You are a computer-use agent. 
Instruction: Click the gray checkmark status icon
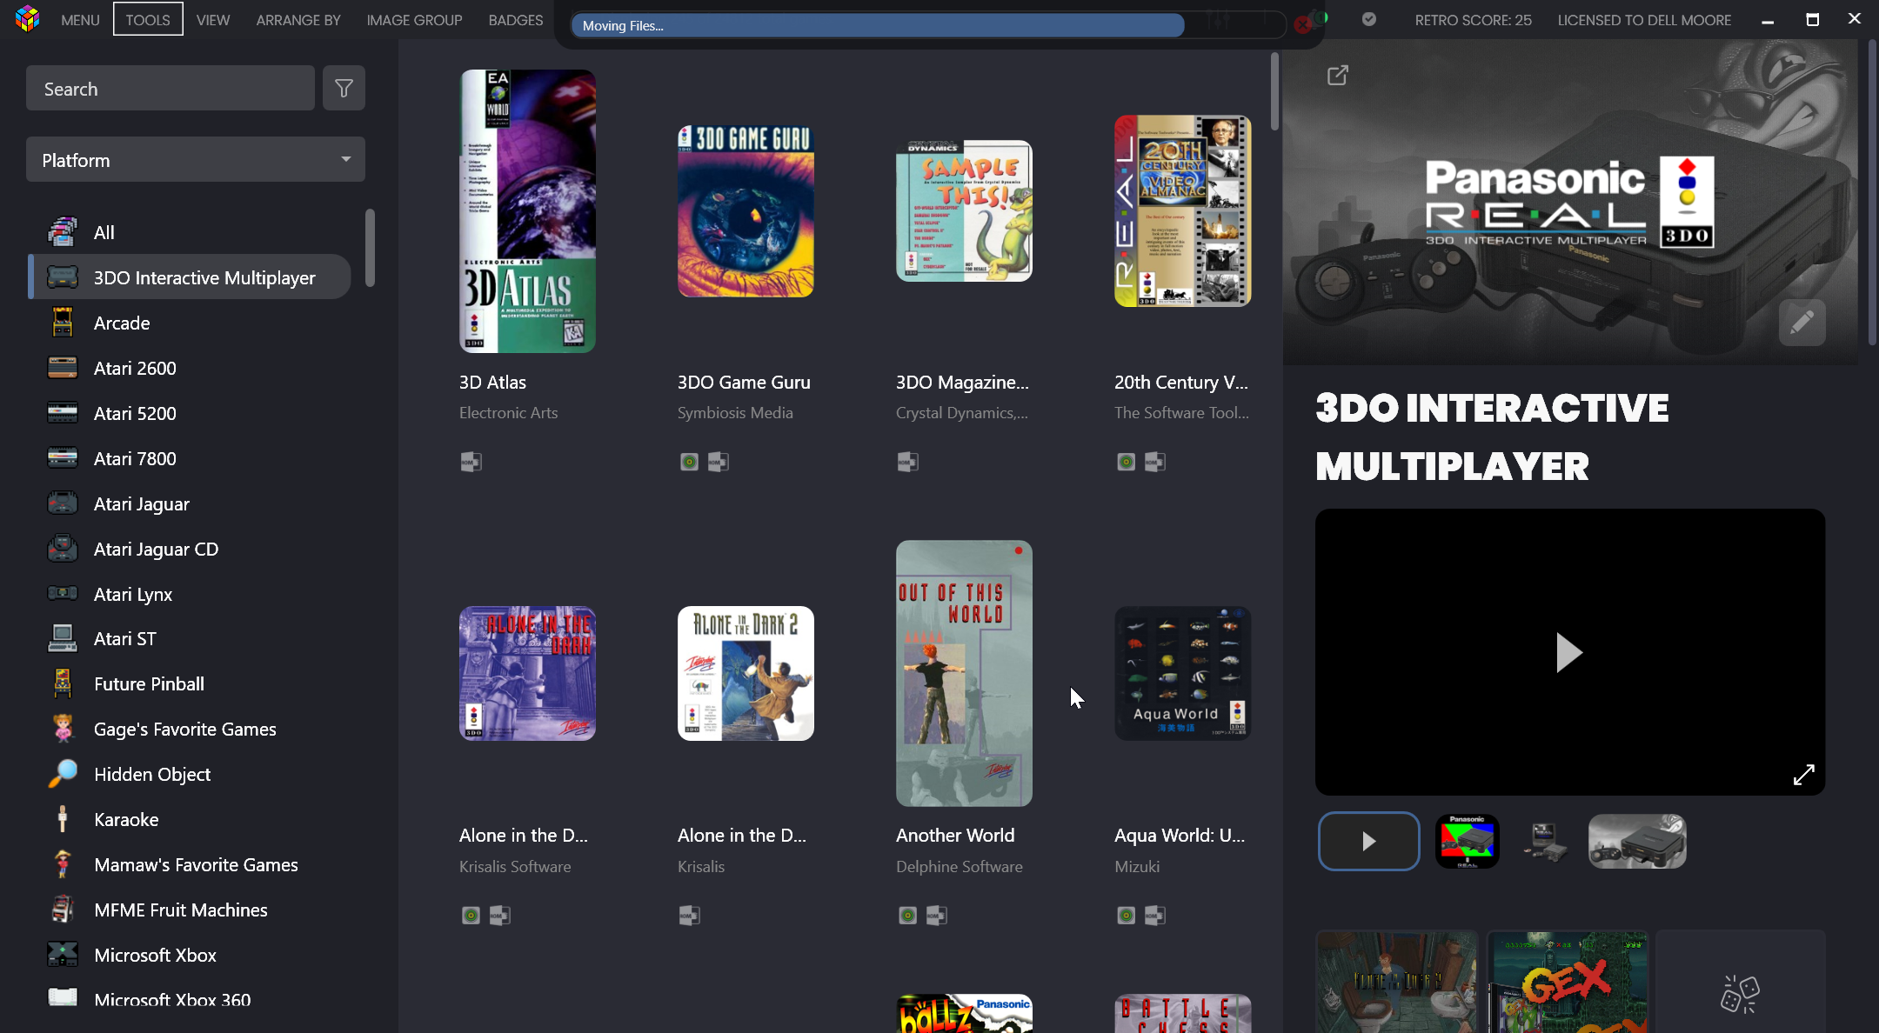[1368, 19]
